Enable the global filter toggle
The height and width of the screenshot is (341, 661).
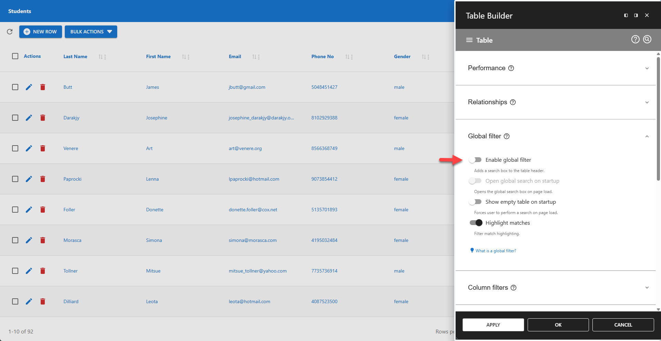(x=475, y=159)
